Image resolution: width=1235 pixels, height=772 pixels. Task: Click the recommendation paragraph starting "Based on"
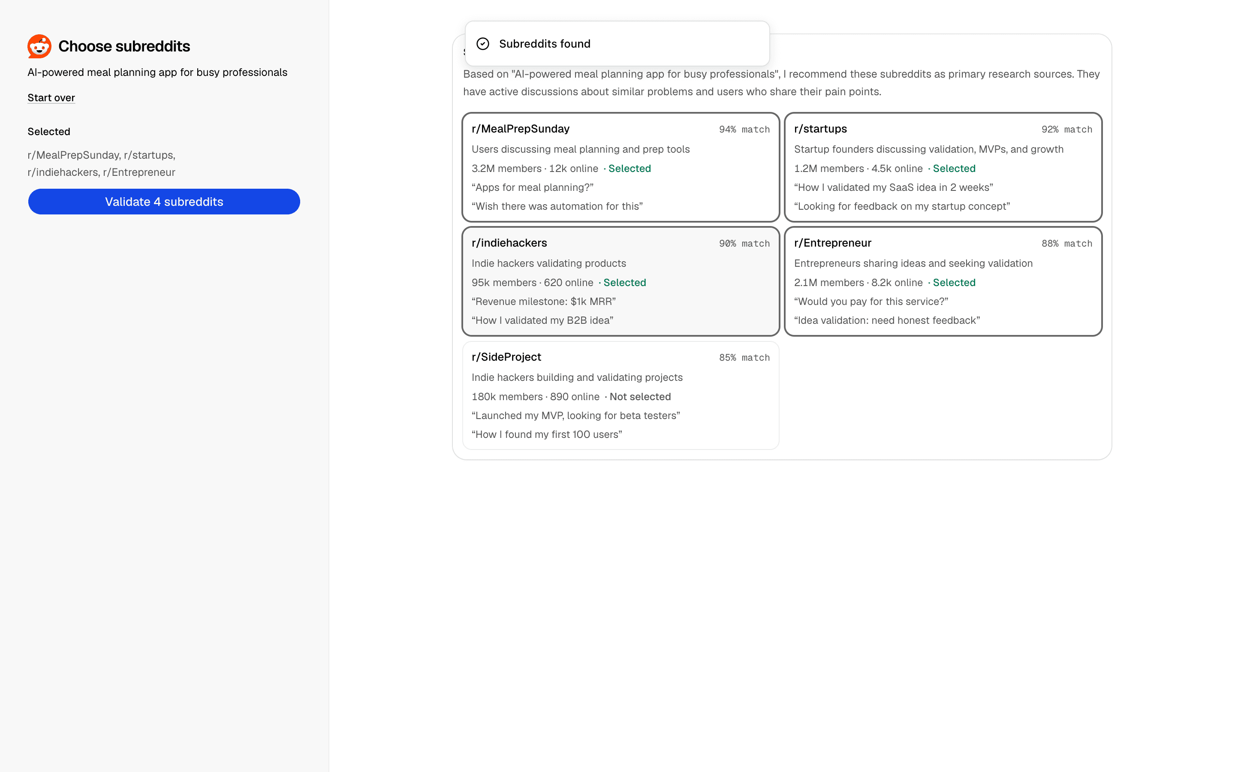[781, 83]
